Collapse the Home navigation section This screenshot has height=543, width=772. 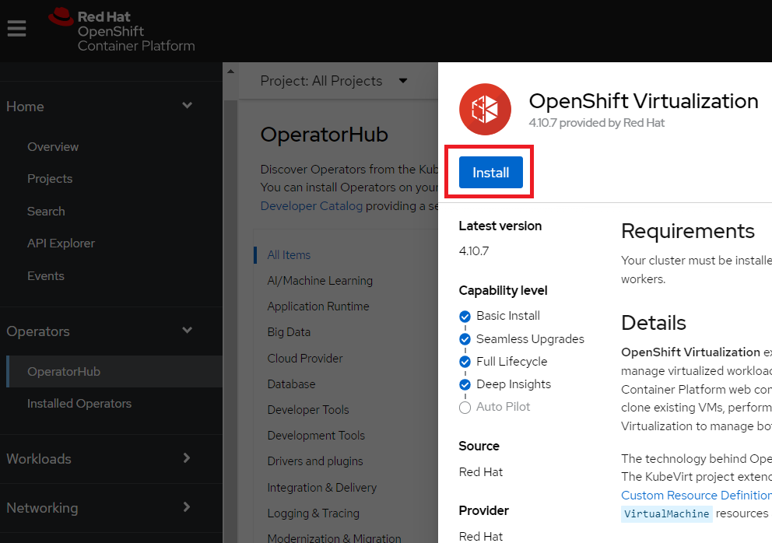187,105
